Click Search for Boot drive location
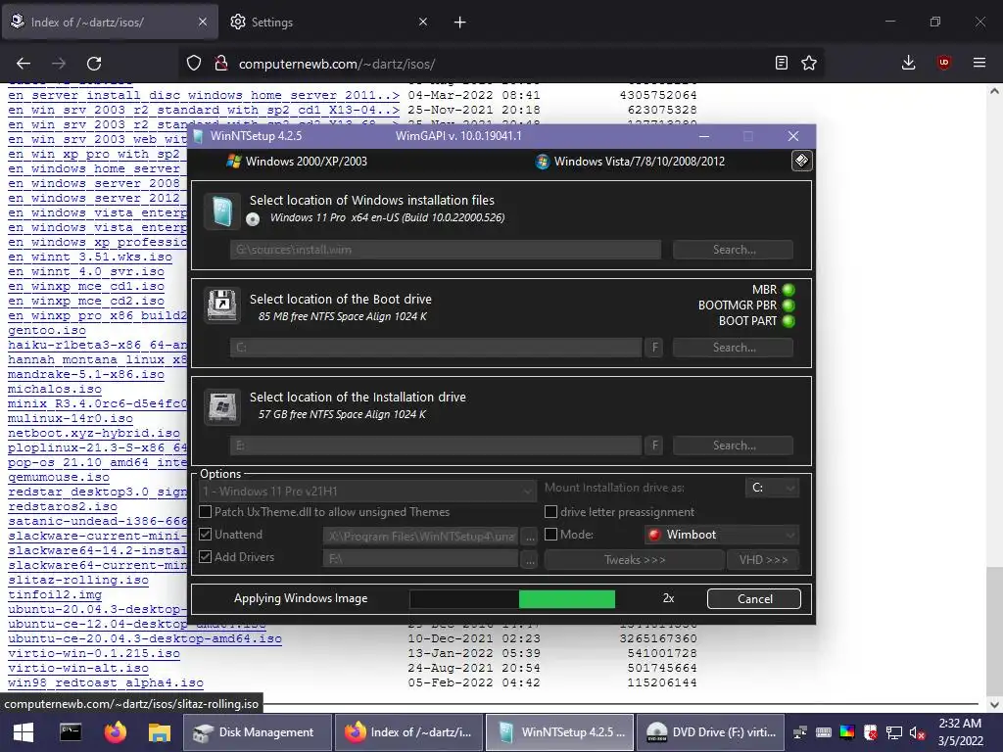 (x=733, y=348)
